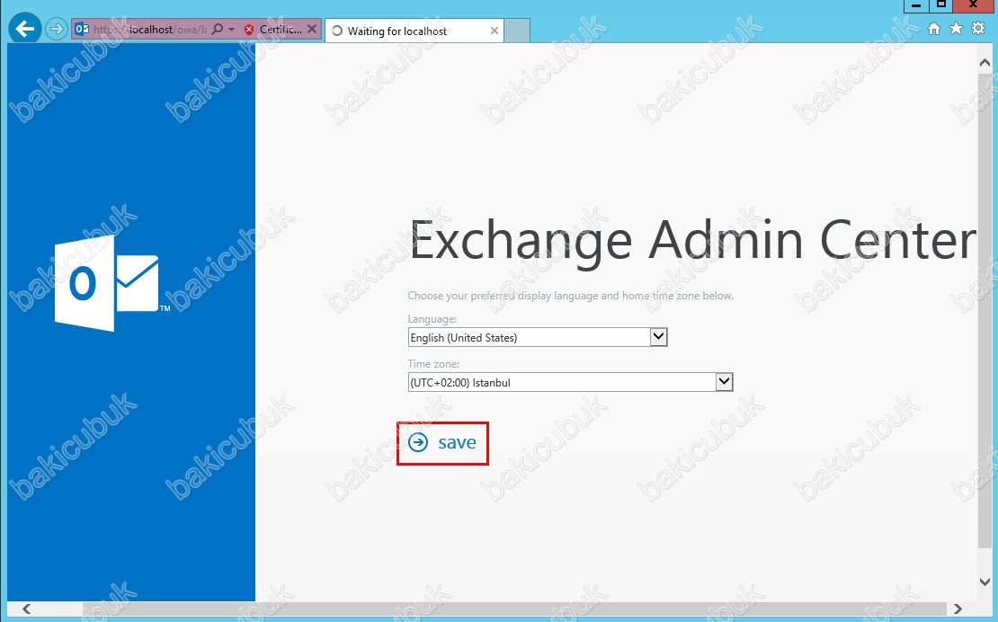
Task: Click the vertical scrollbar up arrow
Action: click(985, 63)
